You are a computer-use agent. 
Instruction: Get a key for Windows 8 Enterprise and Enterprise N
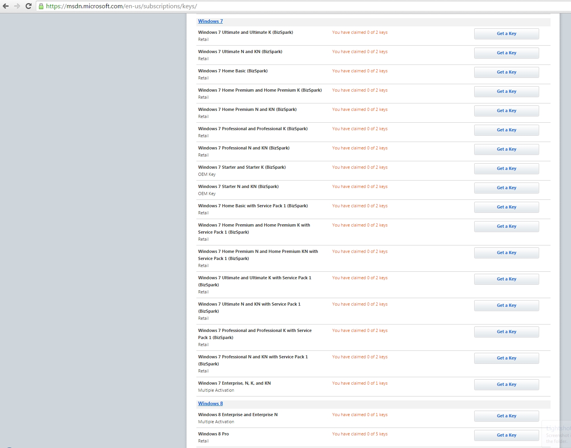click(506, 416)
